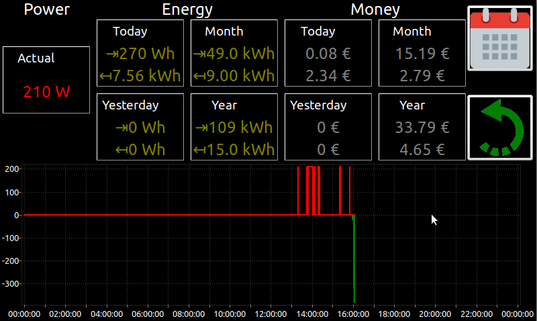Image resolution: width=537 pixels, height=321 pixels.
Task: Click the Energy Year 15.0 kWh value
Action: 234,150
